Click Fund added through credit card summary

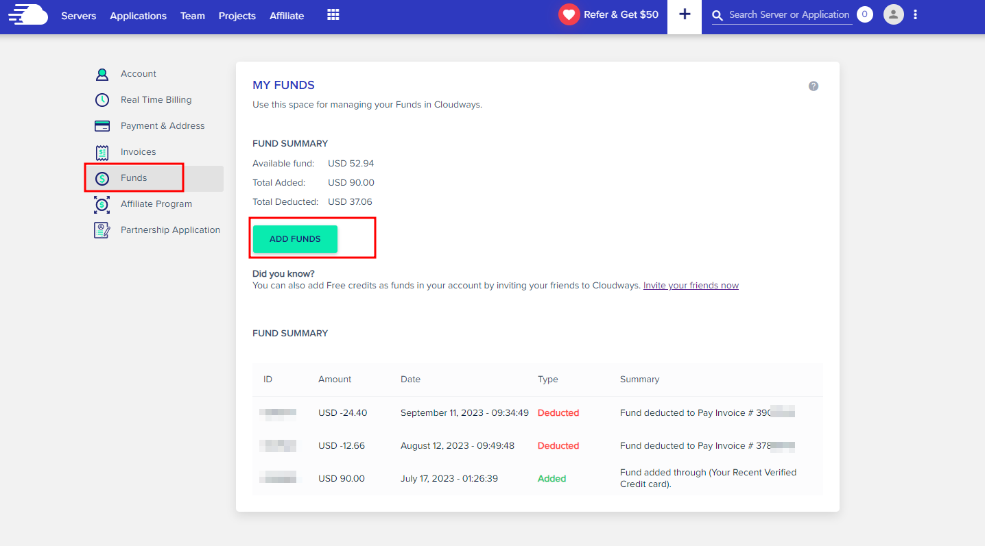pyautogui.click(x=708, y=478)
